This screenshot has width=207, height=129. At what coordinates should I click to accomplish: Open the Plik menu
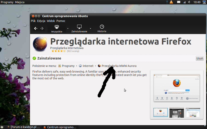pos(33,21)
